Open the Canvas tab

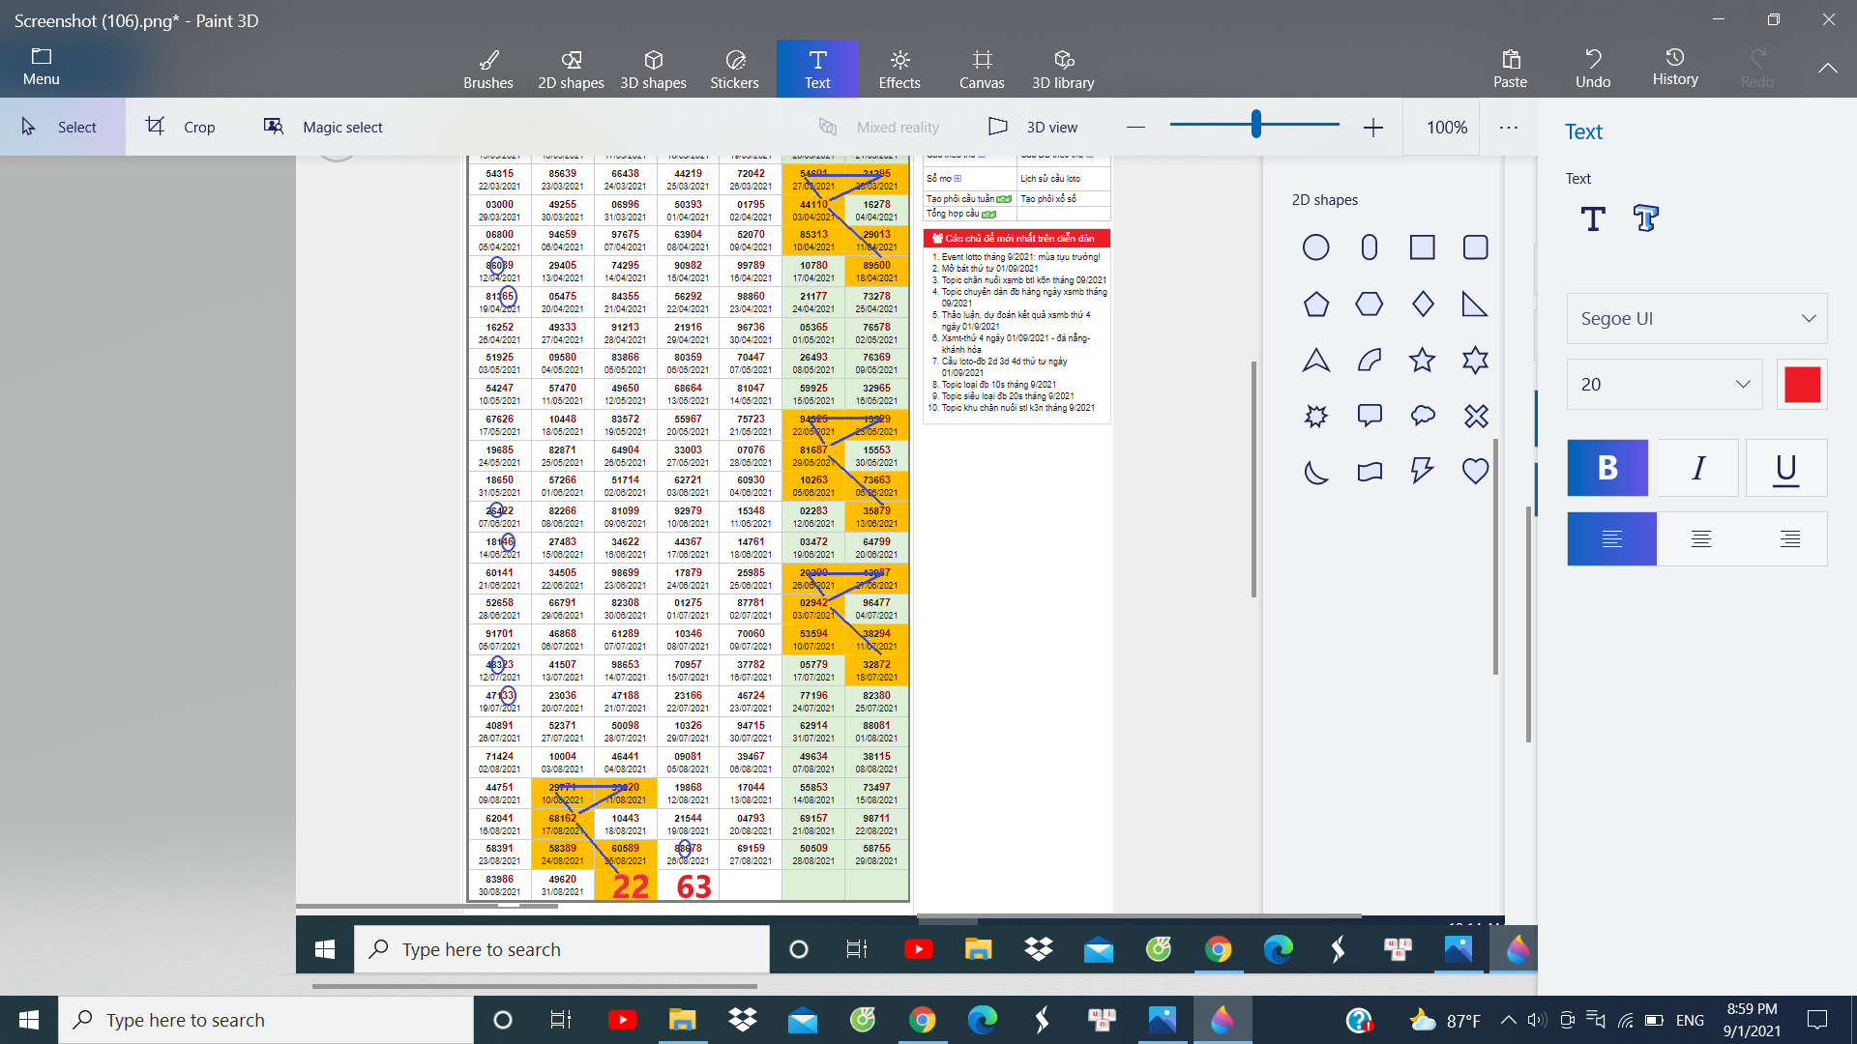click(x=982, y=69)
